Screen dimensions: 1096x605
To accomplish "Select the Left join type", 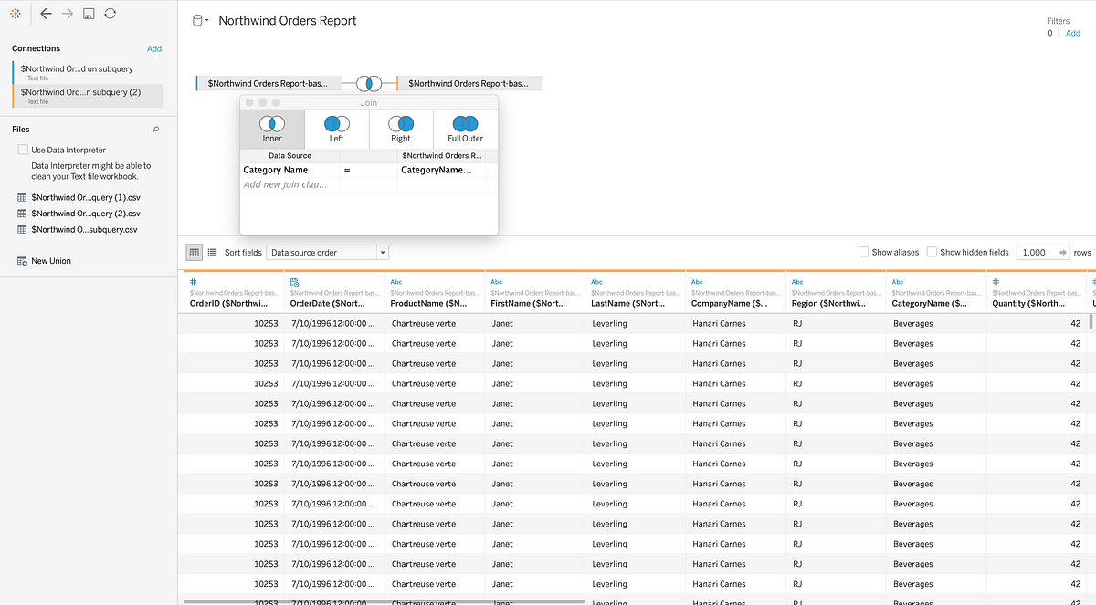I will pos(336,129).
